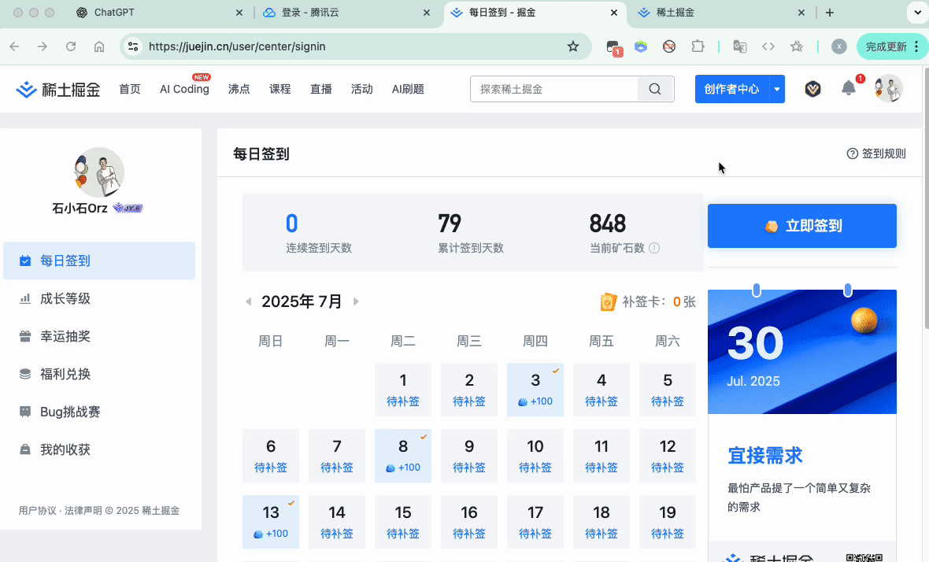The width and height of the screenshot is (929, 562).
Task: Switch to 稀土掘金 tab
Action: [x=722, y=13]
